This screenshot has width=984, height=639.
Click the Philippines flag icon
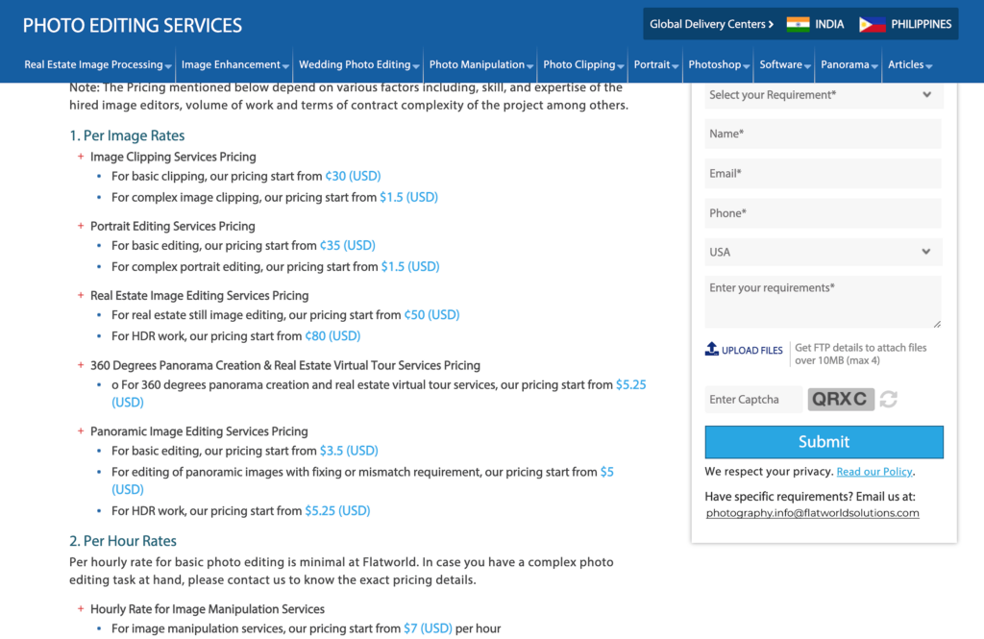pos(872,24)
